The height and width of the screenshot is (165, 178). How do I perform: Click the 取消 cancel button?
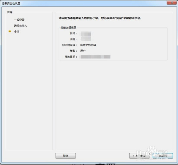point(66,156)
